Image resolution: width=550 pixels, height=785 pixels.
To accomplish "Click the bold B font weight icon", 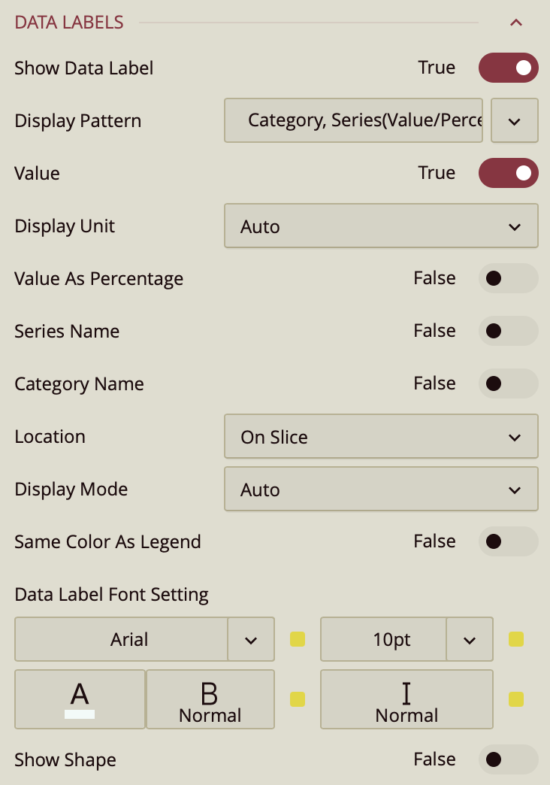I will coord(210,693).
